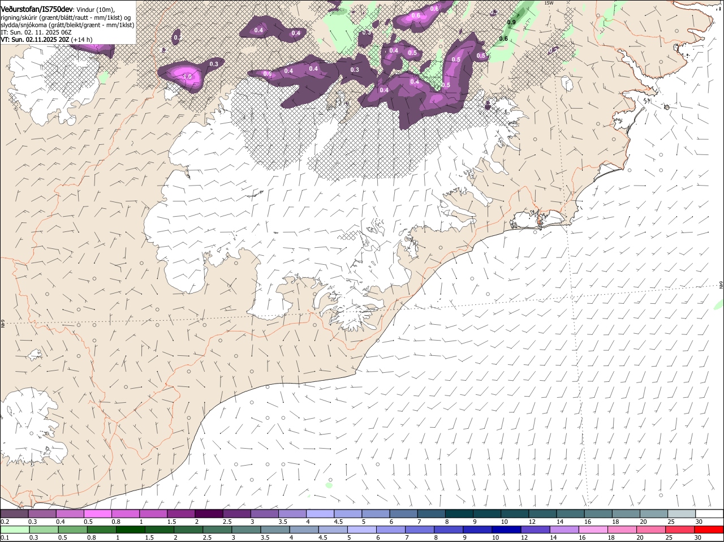Click the 0.9 green precipitation value label

click(511, 22)
